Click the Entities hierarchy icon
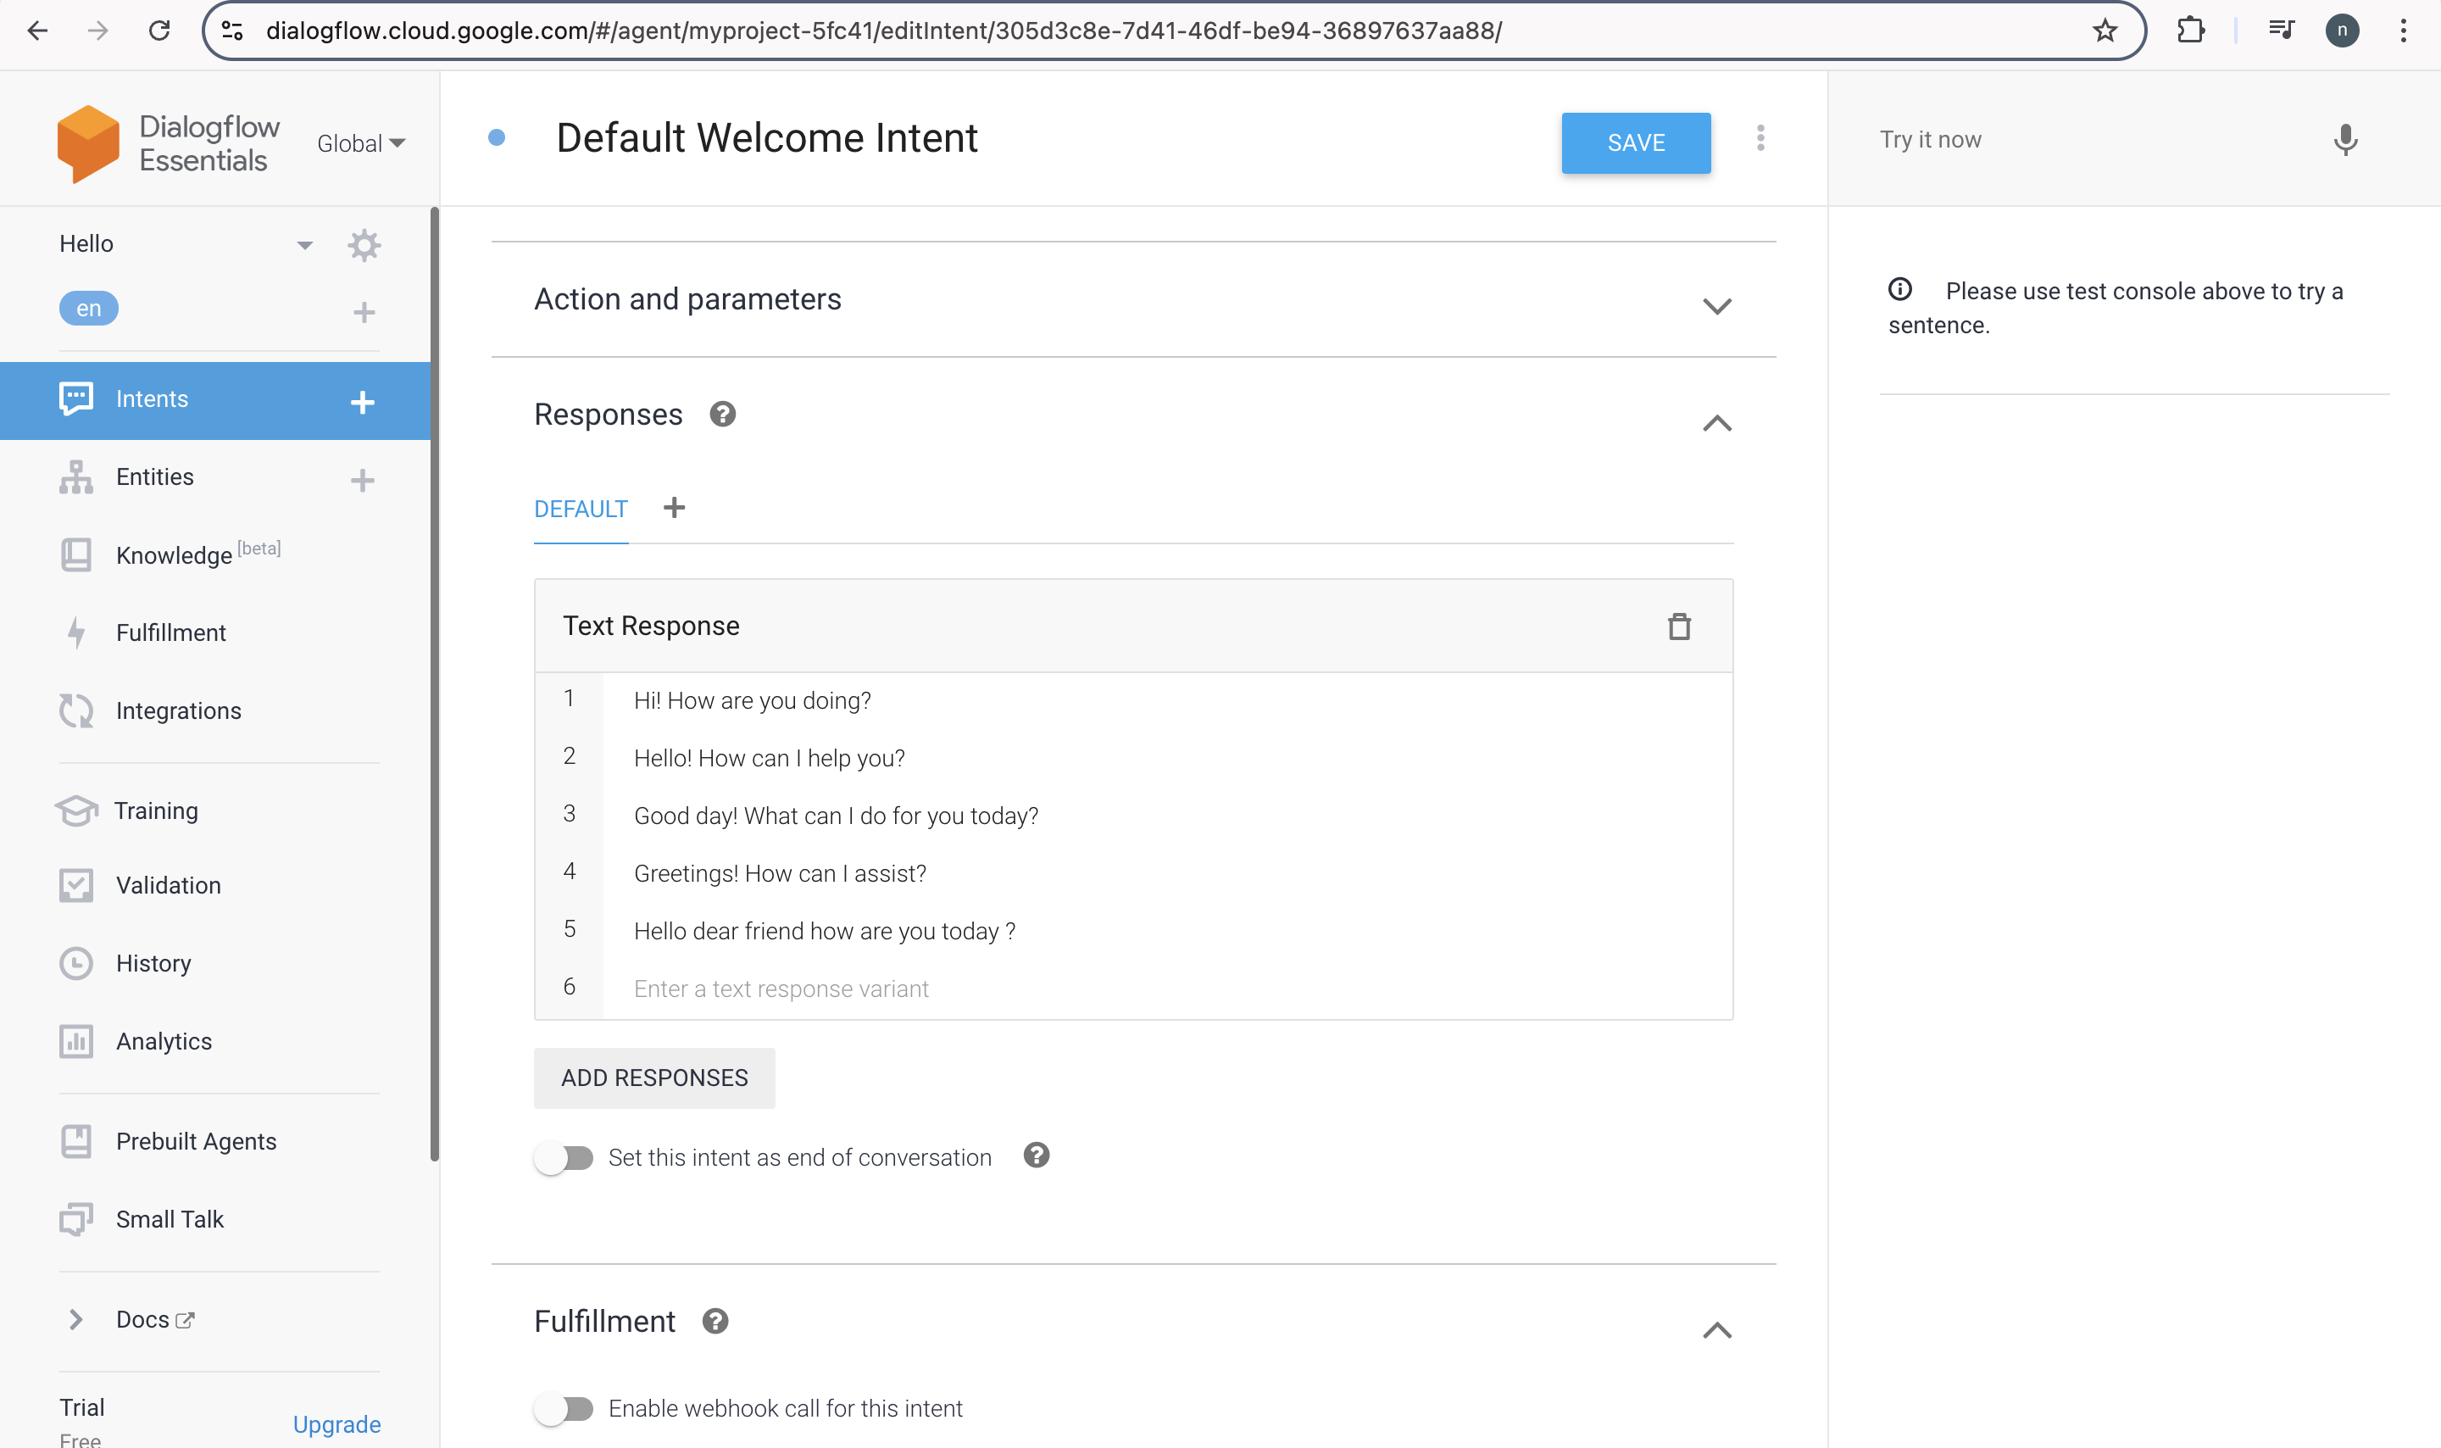This screenshot has width=2441, height=1448. coord(76,477)
